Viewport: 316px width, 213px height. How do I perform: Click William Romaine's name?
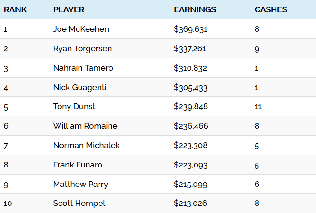pos(85,126)
